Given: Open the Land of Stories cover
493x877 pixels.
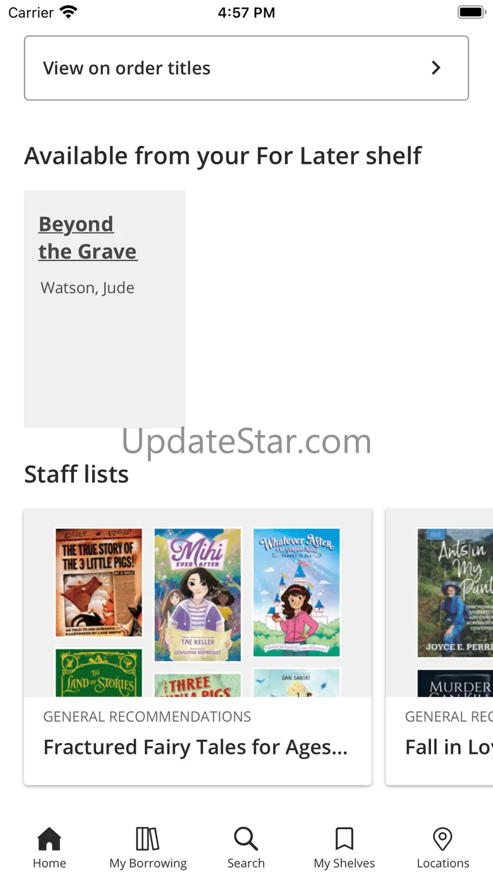Looking at the screenshot, I should [99, 673].
